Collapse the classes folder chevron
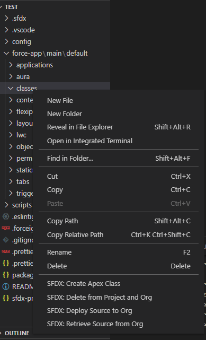Screen dimensions: 206x340 click(x=11, y=88)
